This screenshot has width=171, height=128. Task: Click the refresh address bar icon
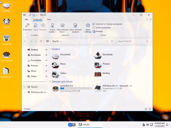point(112,41)
